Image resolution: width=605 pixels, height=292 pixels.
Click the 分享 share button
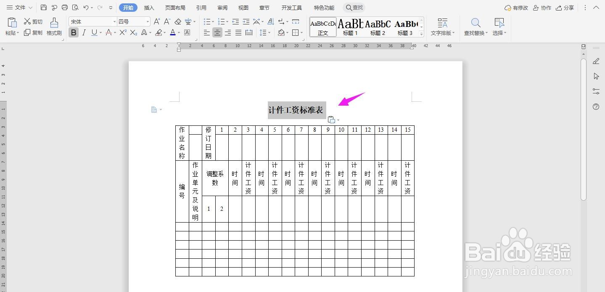click(x=565, y=8)
